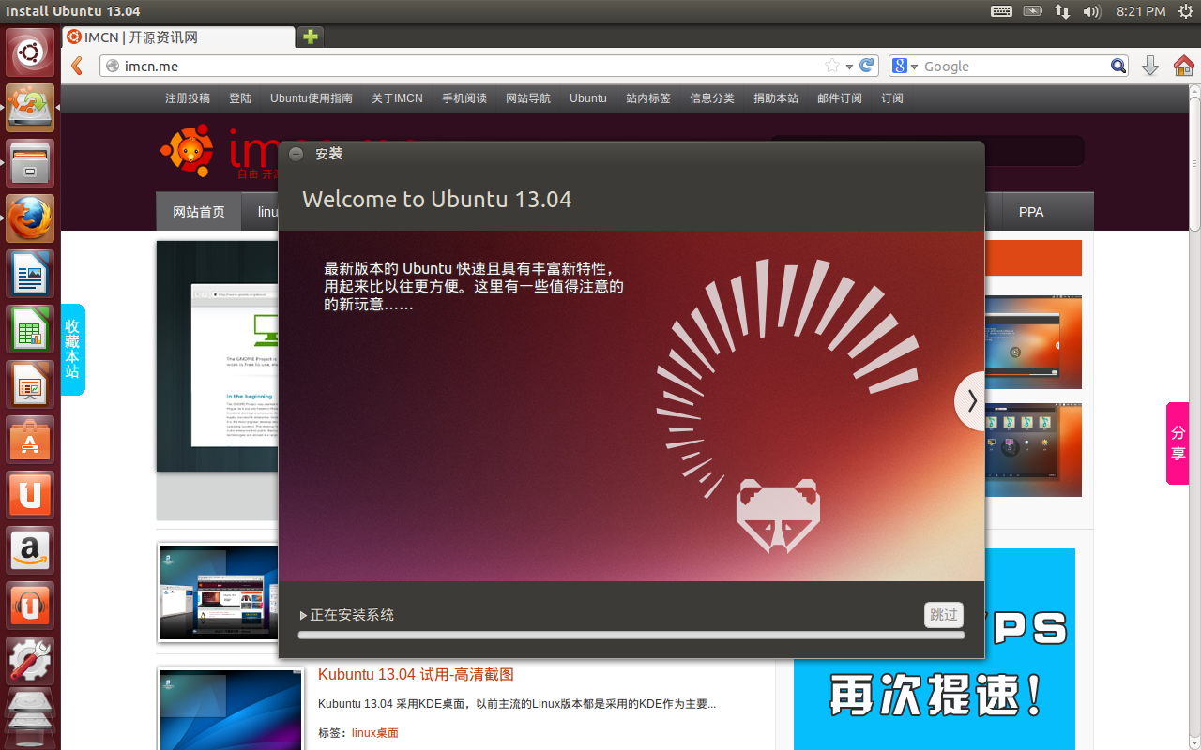The height and width of the screenshot is (750, 1201).
Task: Click the browser back arrow
Action: (x=77, y=66)
